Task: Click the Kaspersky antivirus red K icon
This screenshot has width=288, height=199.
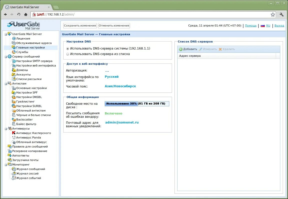Action: tap(14, 133)
